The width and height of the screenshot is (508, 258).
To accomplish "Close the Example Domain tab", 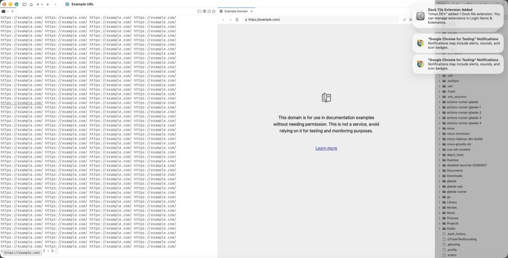I will [x=251, y=11].
